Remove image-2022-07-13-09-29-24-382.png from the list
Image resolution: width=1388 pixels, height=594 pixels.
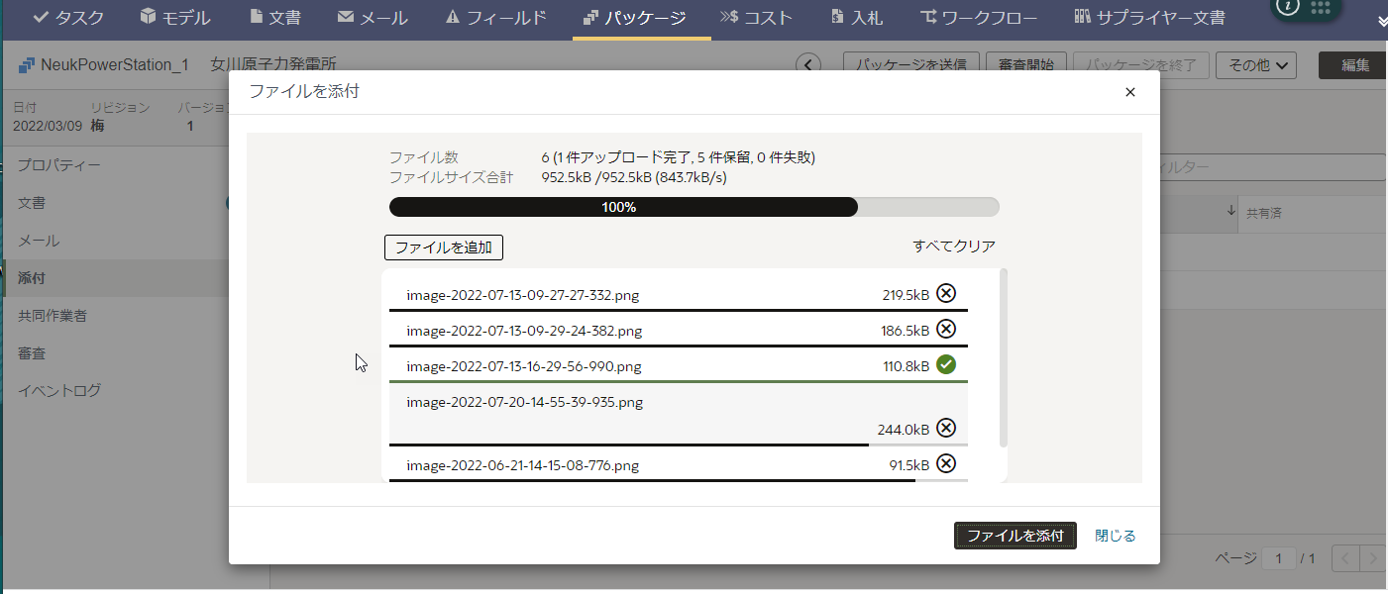[x=946, y=330]
